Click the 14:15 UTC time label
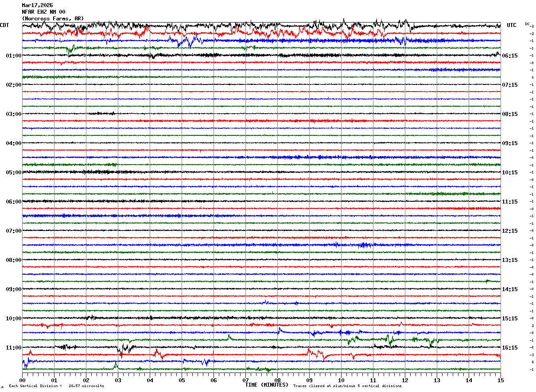536x392 pixels. [510, 289]
